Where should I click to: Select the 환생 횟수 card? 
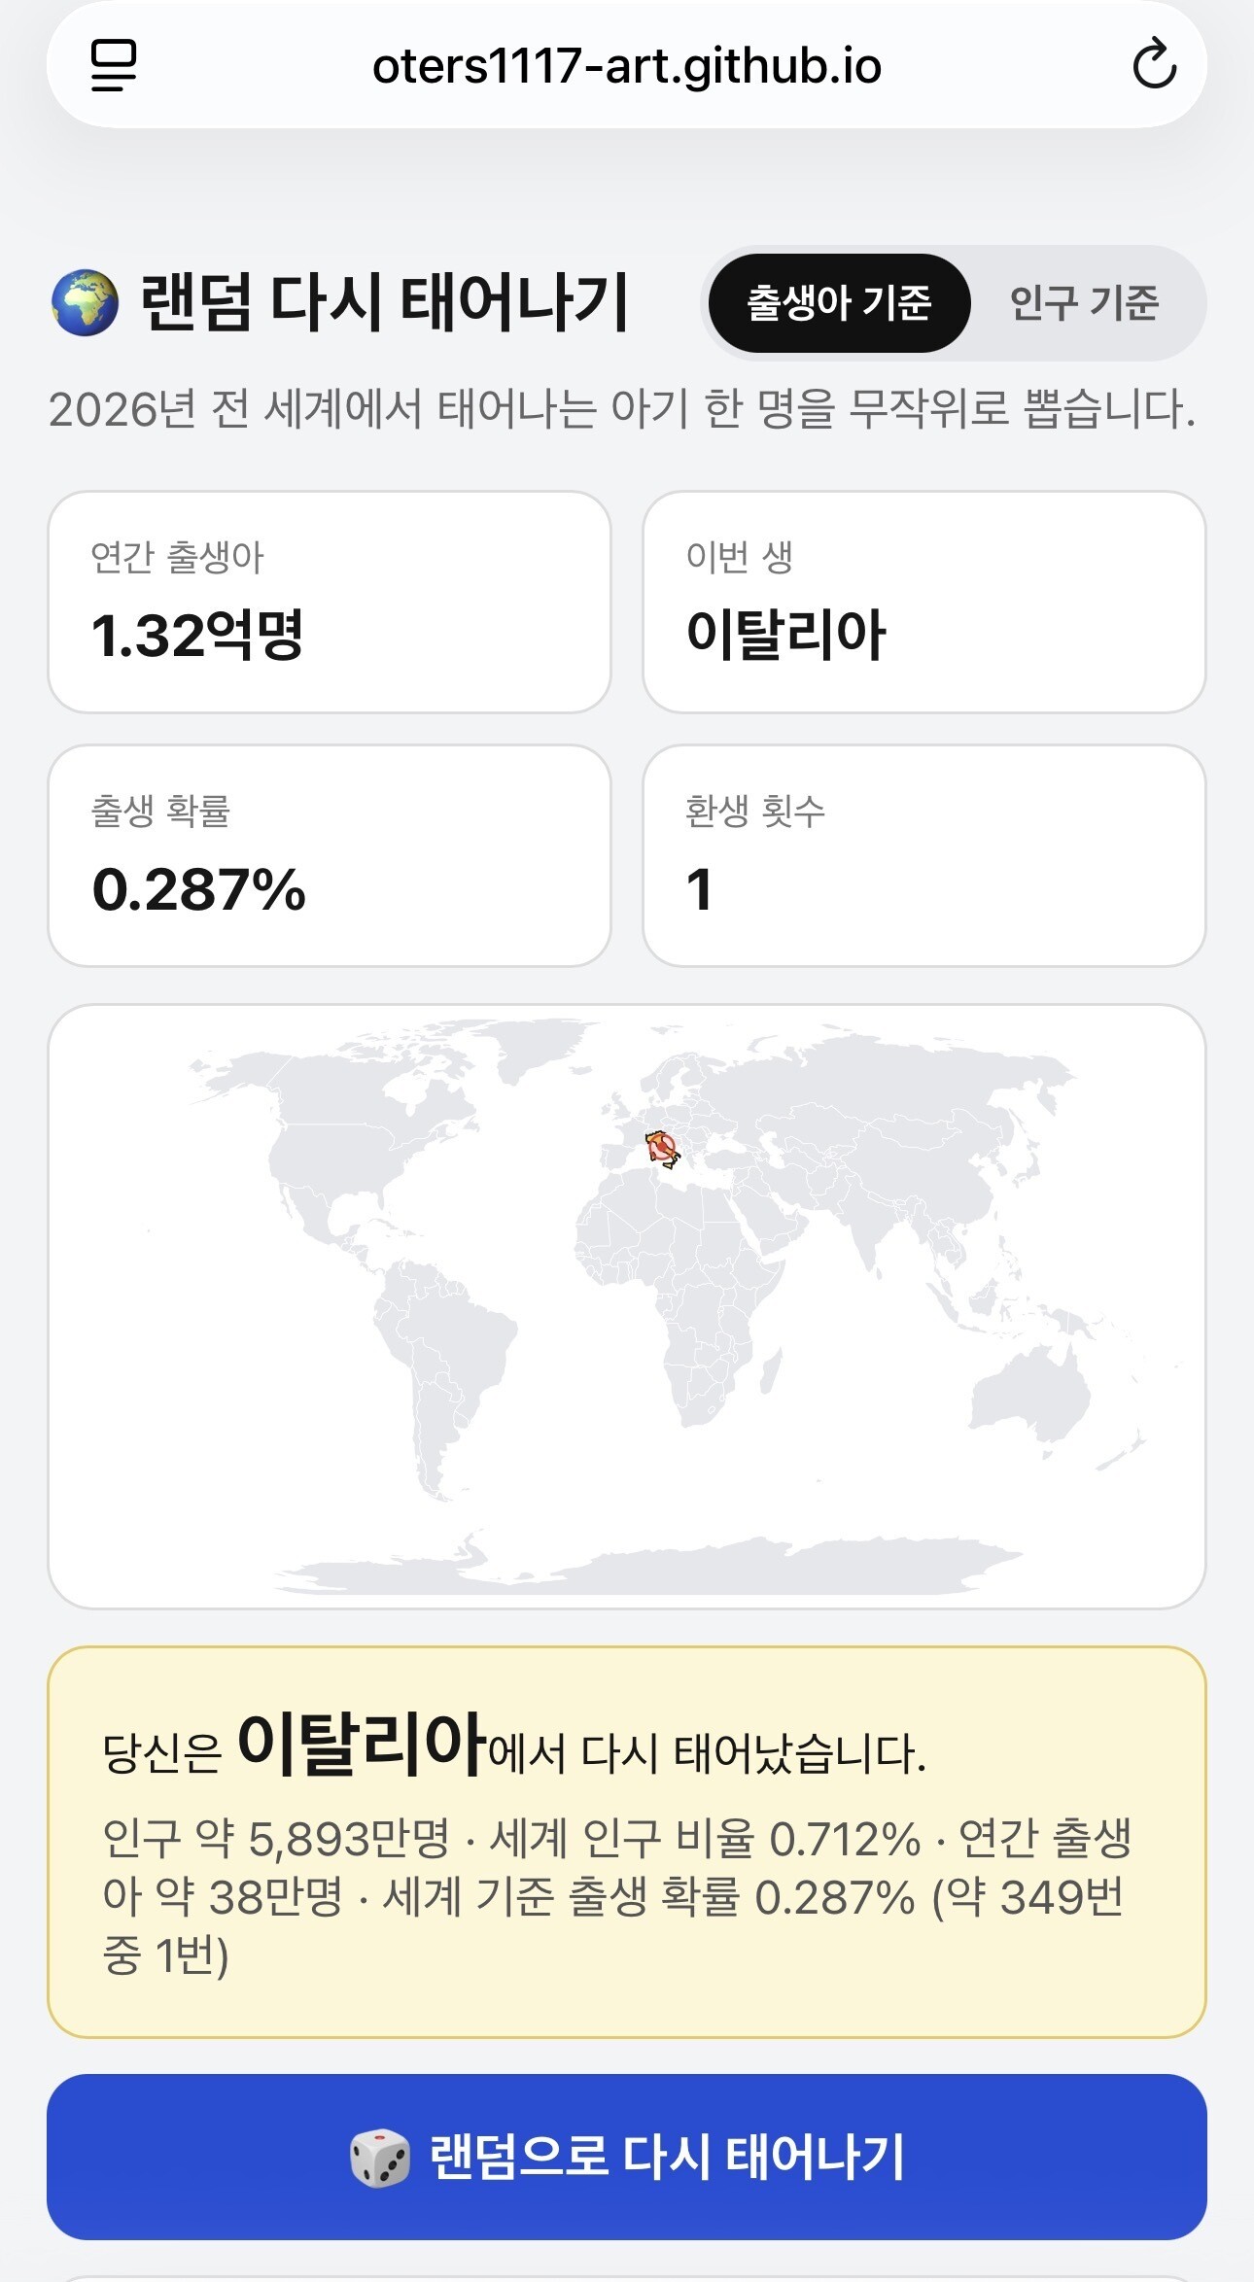point(924,855)
